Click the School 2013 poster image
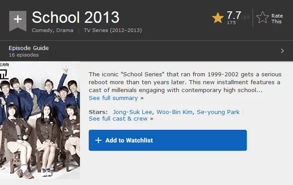293x185 pixels. tap(40, 120)
